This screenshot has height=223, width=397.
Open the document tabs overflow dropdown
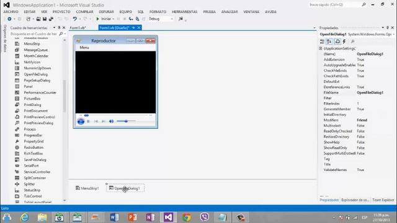pos(314,28)
